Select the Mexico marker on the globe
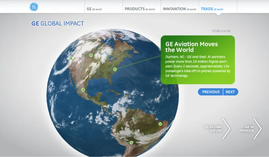Screen dimensions: 269x157 (83, 90)
